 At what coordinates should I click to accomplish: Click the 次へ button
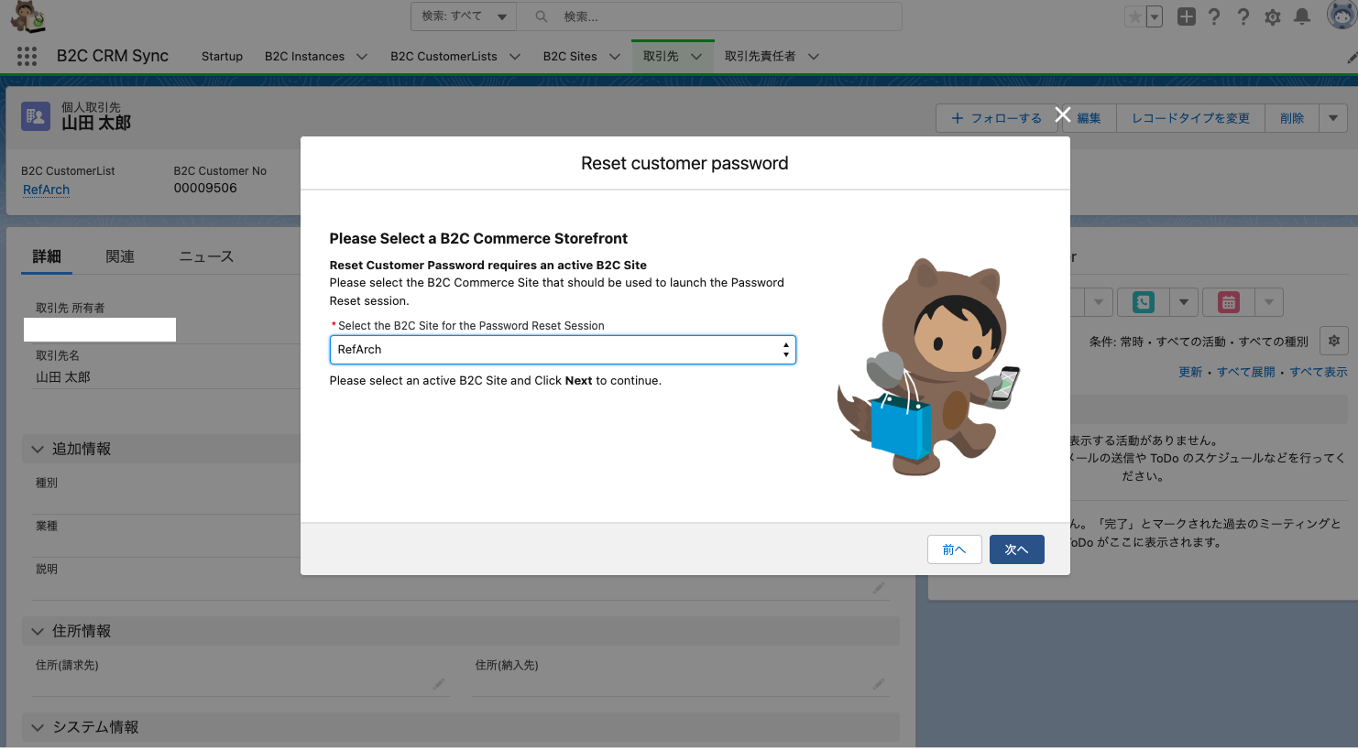coord(1017,549)
